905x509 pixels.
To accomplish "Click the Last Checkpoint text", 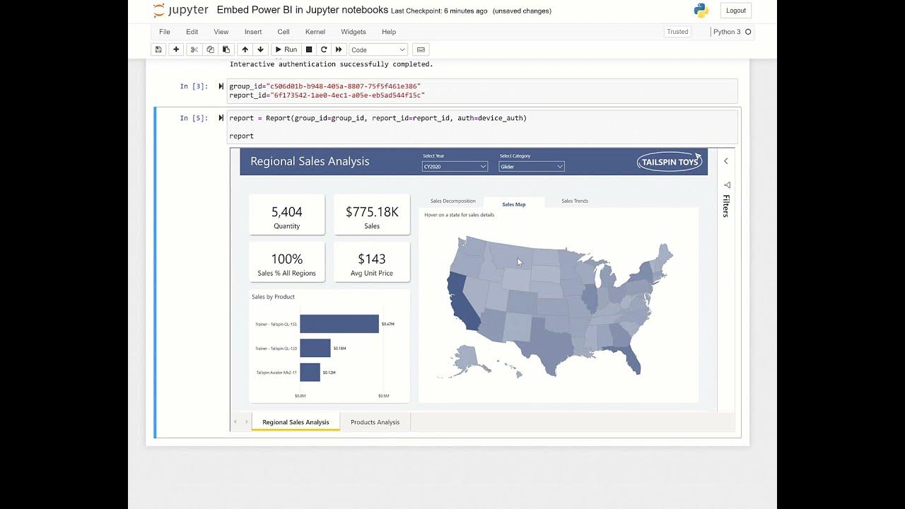I will [x=439, y=11].
